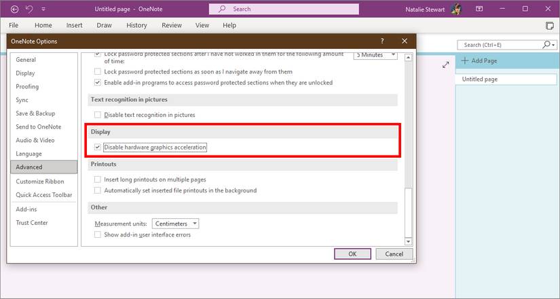The width and height of the screenshot is (560, 299).
Task: Open the Review tab
Action: (172, 25)
